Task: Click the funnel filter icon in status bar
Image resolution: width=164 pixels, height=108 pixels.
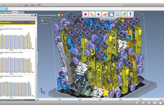Action: tap(137, 103)
